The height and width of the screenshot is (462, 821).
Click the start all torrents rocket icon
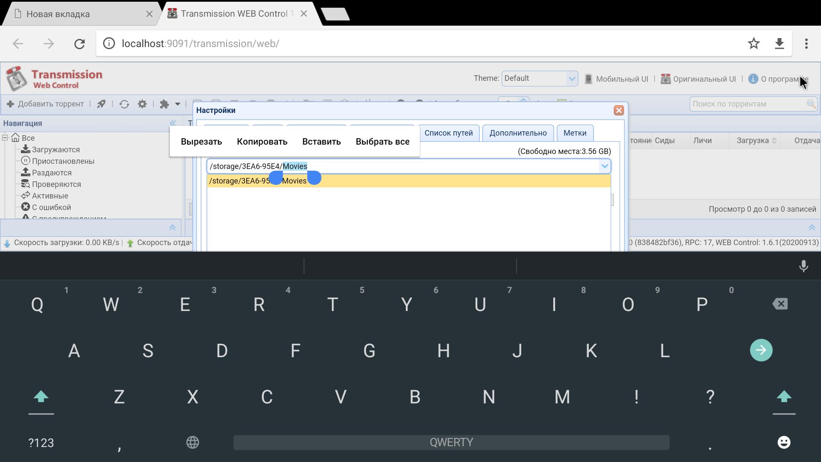pos(101,104)
